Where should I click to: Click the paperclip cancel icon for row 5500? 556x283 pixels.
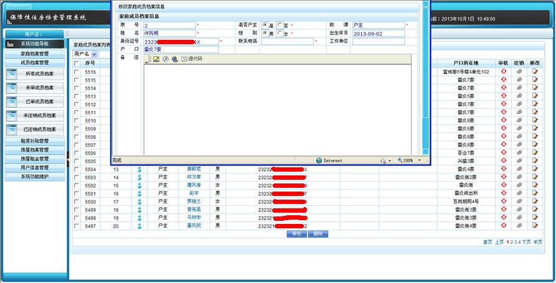pyautogui.click(x=519, y=202)
